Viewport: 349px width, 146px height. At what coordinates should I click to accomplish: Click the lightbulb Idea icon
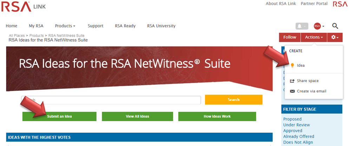pyautogui.click(x=292, y=65)
